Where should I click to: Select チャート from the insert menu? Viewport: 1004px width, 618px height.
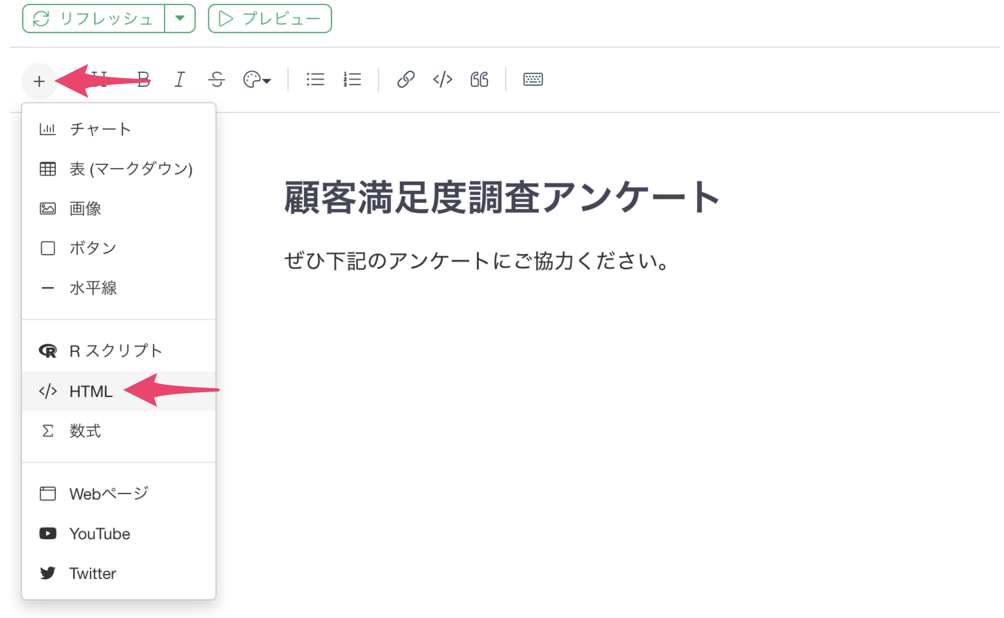119,129
